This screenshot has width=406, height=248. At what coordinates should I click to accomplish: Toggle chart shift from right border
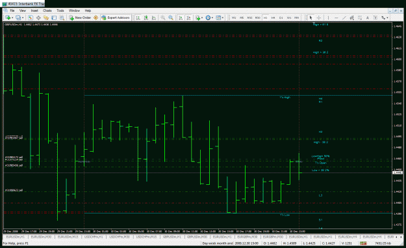point(188,18)
